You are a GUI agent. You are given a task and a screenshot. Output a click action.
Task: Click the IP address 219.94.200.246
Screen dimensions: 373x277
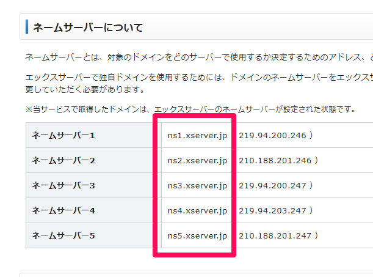[x=272, y=135]
